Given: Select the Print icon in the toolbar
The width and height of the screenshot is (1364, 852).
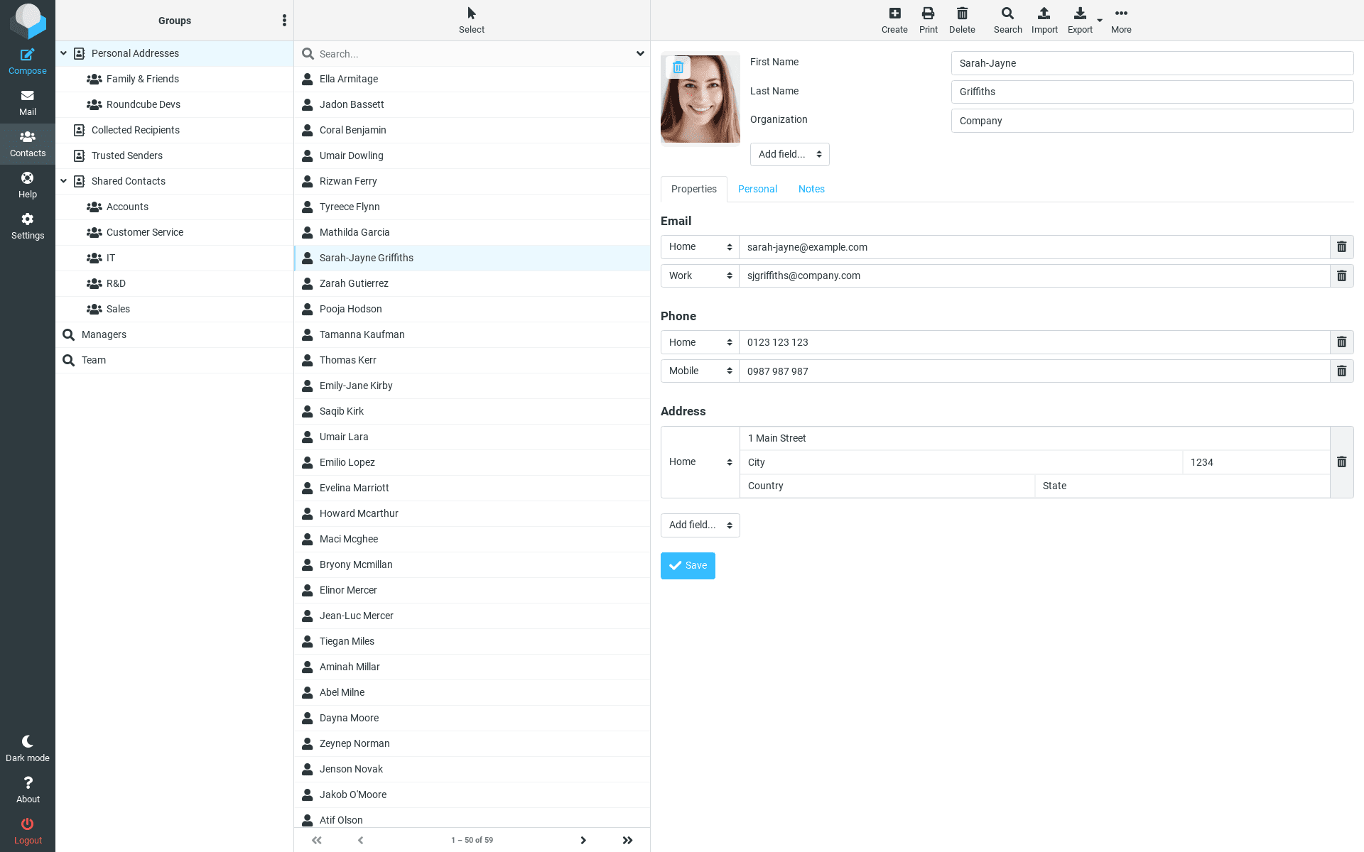Looking at the screenshot, I should point(928,19).
